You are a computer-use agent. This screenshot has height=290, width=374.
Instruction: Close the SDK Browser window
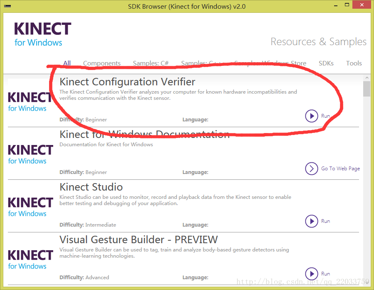(362, 5)
